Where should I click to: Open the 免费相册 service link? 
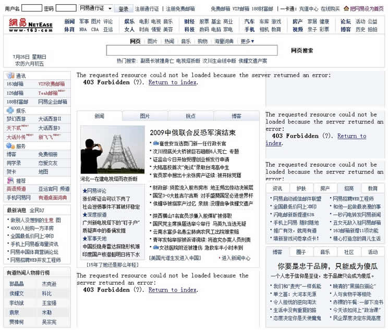tap(48, 154)
